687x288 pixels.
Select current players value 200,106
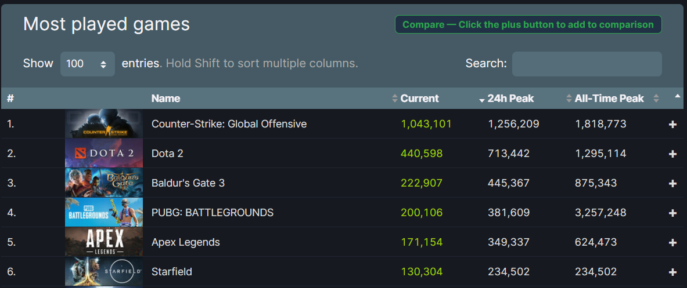[422, 213]
